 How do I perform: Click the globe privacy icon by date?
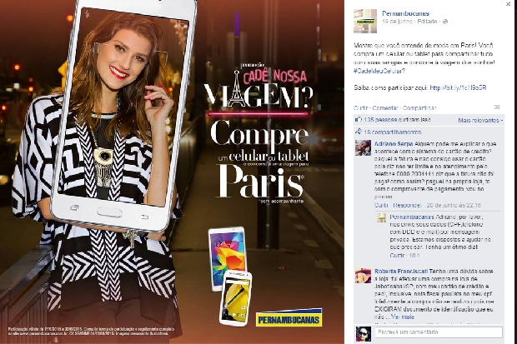tap(445, 22)
